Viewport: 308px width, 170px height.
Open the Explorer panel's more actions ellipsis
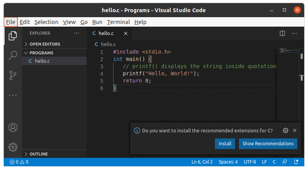[77, 34]
